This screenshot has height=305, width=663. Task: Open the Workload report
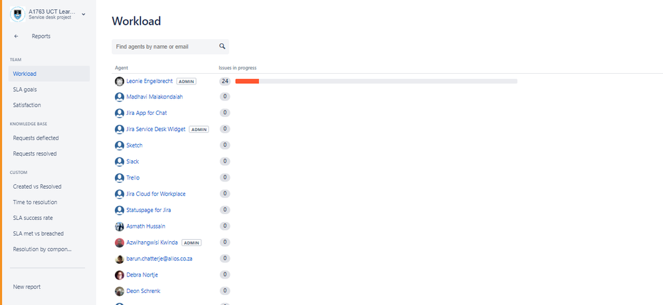click(x=49, y=74)
